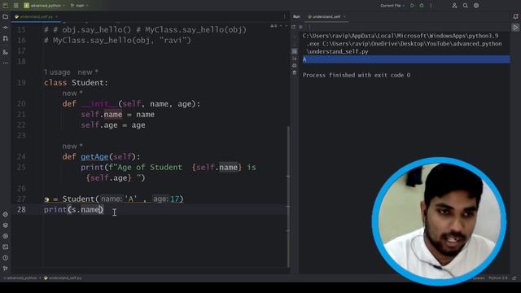
Task: Click the intention bulb on line 27
Action: (x=46, y=199)
